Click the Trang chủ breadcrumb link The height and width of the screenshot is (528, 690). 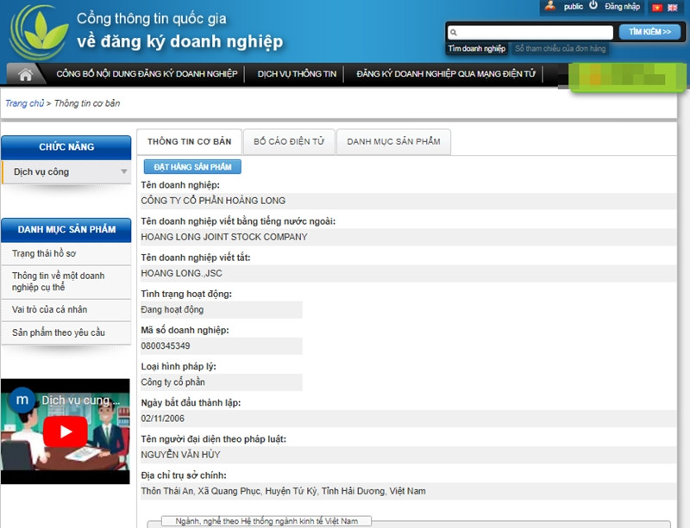click(24, 103)
